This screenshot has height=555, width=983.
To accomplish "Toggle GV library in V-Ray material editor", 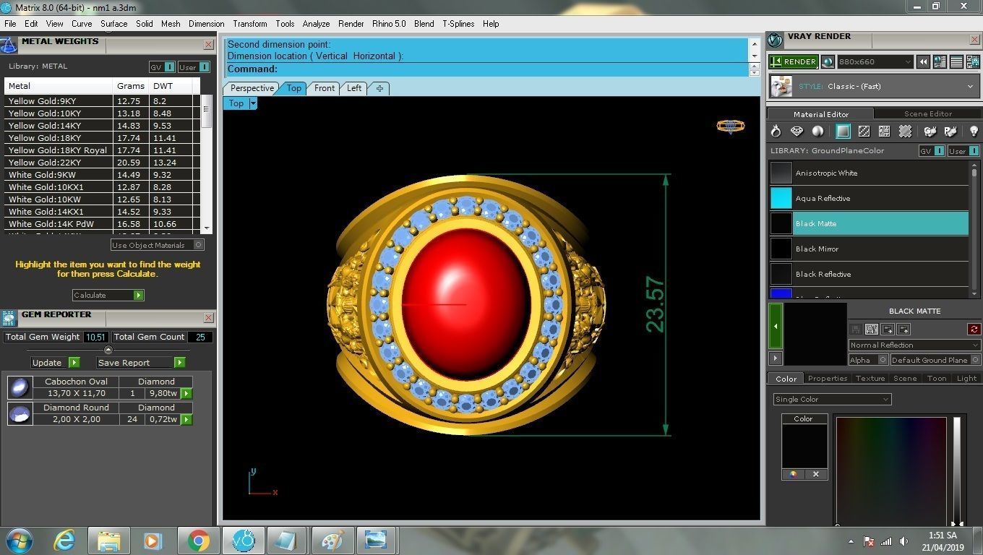I will [x=932, y=151].
